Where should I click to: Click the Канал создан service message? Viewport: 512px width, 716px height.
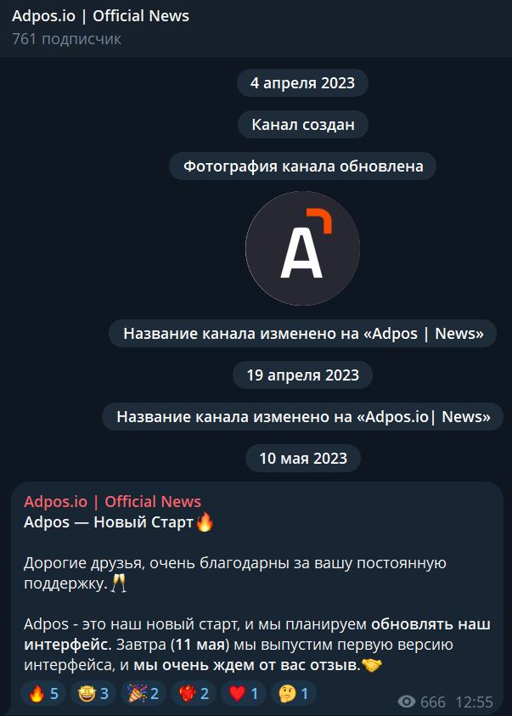[303, 124]
